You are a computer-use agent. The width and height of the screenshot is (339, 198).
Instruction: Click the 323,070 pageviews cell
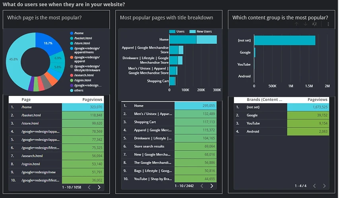click(83, 107)
